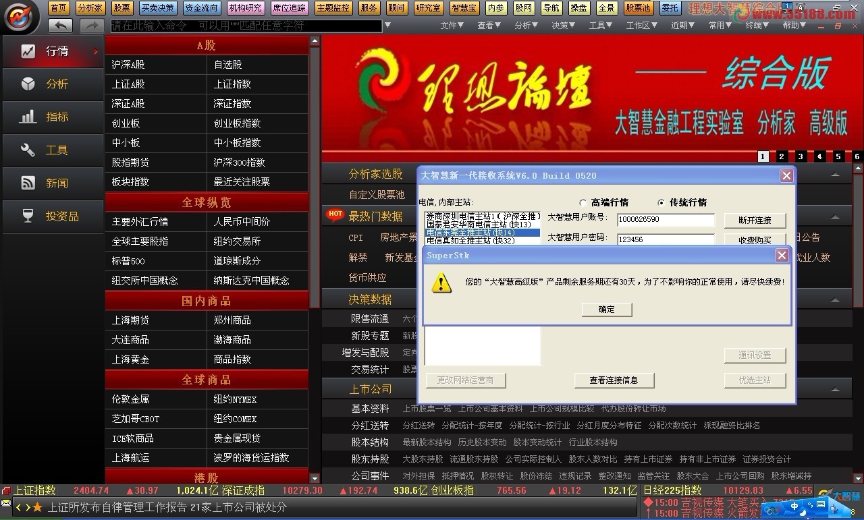
Task: Click the 大智慧用户账号 input field
Action: pyautogui.click(x=665, y=220)
